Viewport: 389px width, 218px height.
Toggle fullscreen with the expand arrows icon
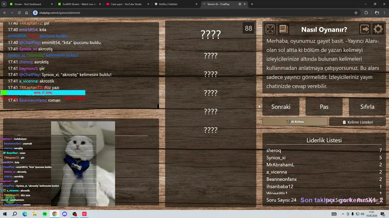tap(270, 29)
